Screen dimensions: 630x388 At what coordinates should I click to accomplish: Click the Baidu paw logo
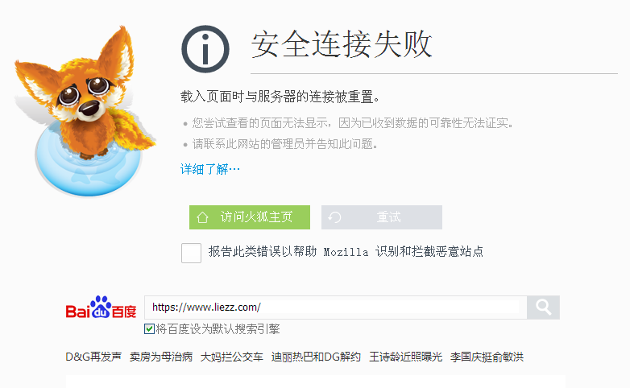(101, 308)
